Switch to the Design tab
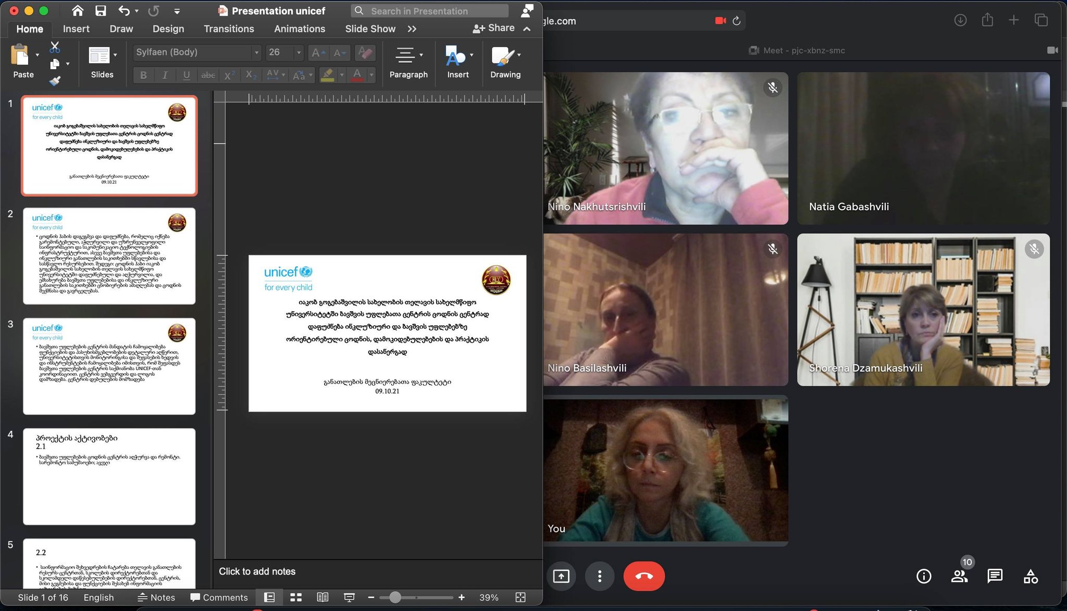This screenshot has width=1067, height=611. [x=168, y=29]
